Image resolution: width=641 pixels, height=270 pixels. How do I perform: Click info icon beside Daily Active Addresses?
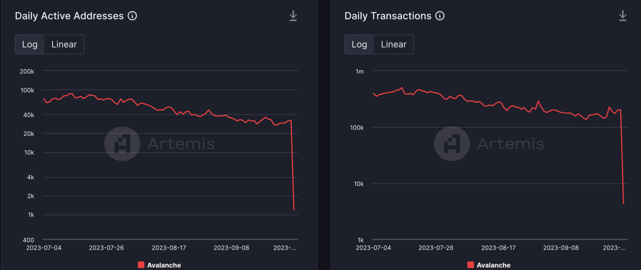tap(132, 16)
